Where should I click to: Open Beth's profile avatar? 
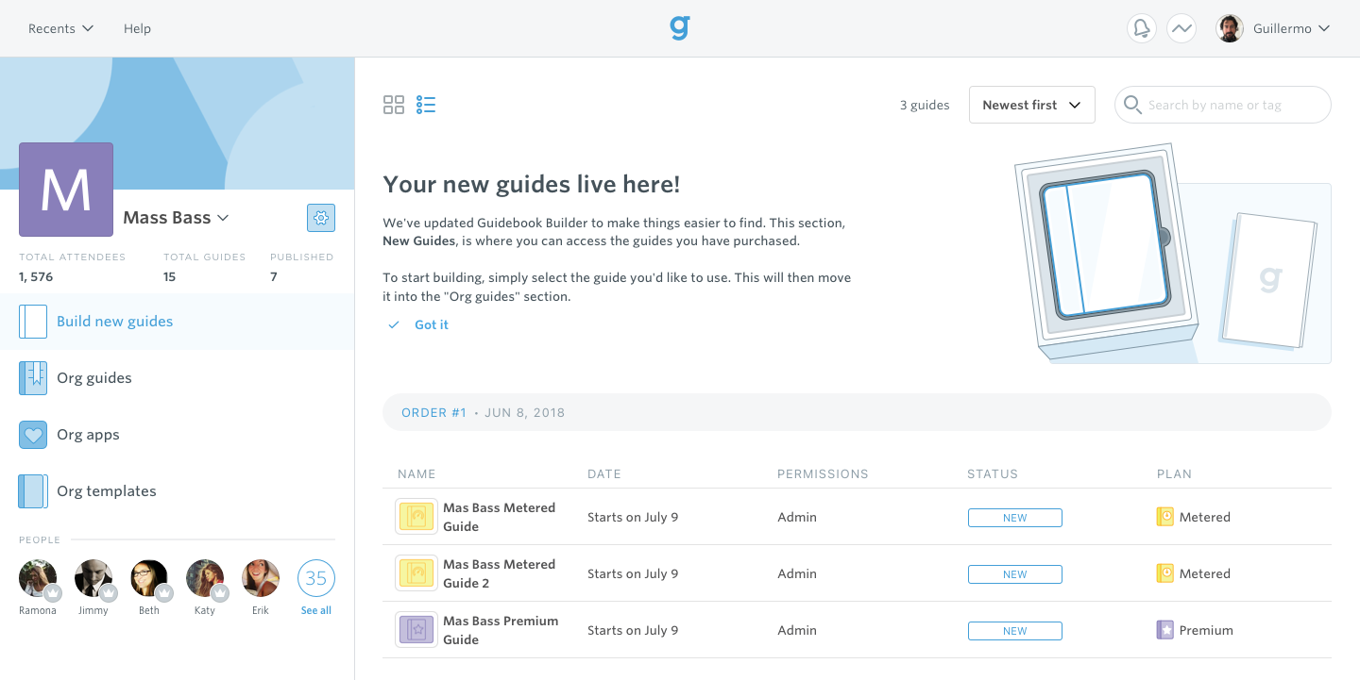[149, 578]
